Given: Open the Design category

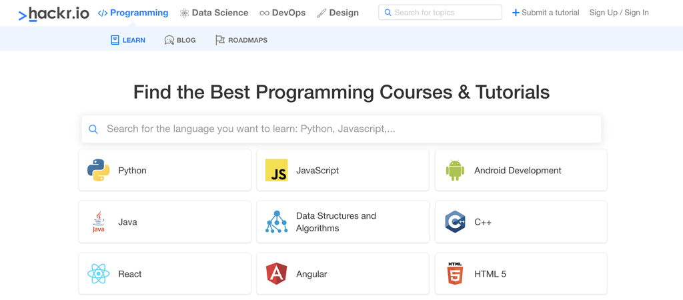Looking at the screenshot, I should pyautogui.click(x=337, y=13).
